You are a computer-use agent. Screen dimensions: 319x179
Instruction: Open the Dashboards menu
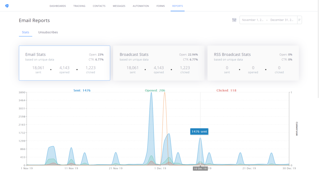click(58, 6)
